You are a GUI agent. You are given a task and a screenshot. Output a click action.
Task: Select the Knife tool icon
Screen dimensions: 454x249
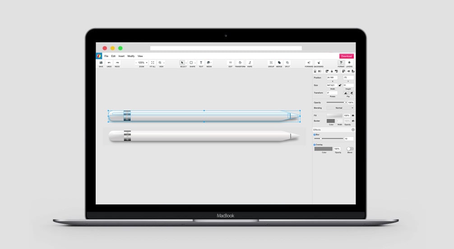[250, 63]
